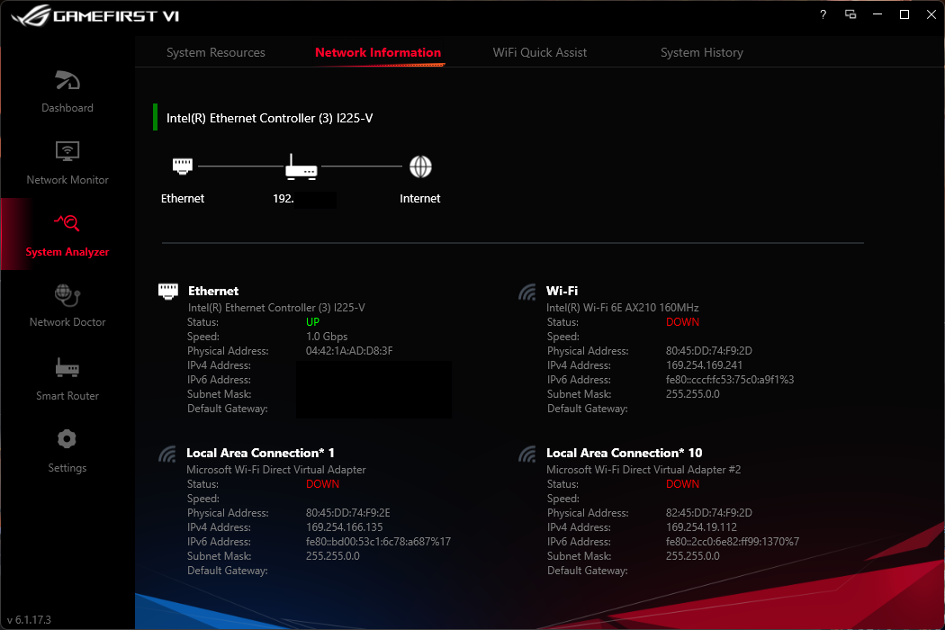Click IPv6 address fe80::2cc0:6e82:ff99:1370%7

[733, 542]
